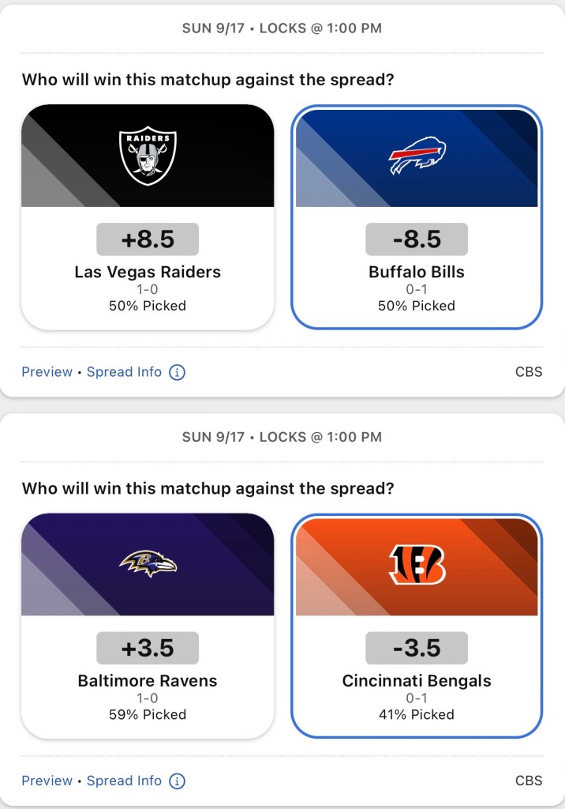Click the Bengals -3.5 spread badge
565x809 pixels.
coord(417,648)
